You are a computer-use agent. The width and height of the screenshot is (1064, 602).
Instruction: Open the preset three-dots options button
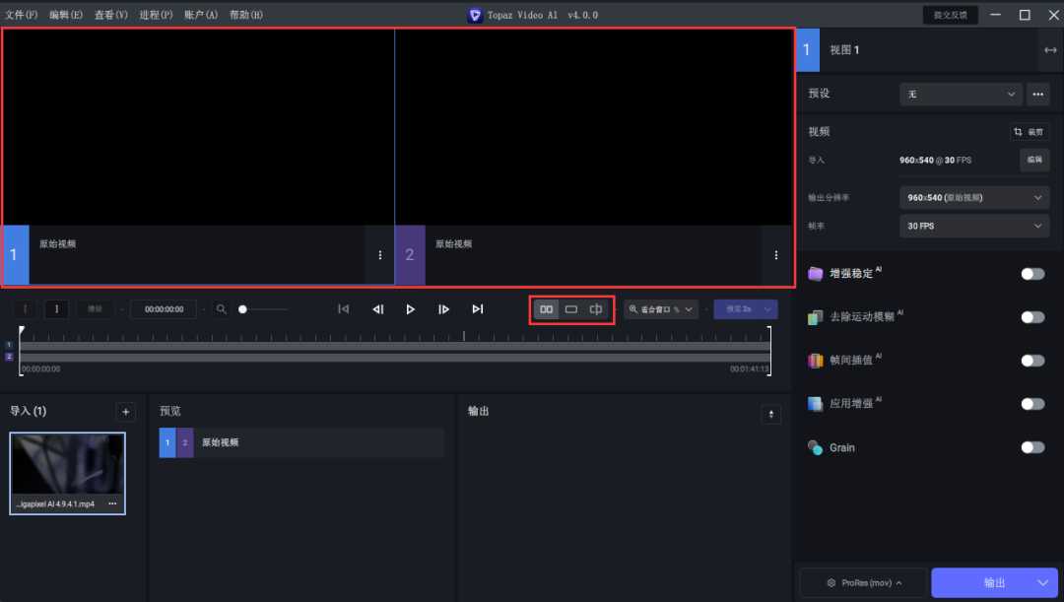click(x=1037, y=94)
